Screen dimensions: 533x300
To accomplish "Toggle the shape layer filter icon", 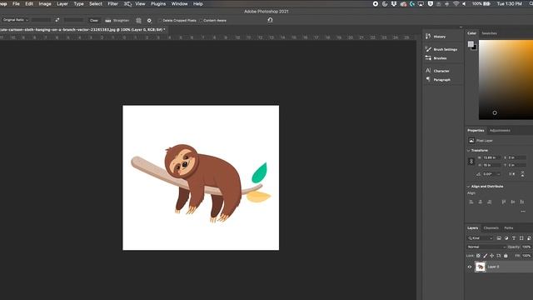I will click(521, 238).
